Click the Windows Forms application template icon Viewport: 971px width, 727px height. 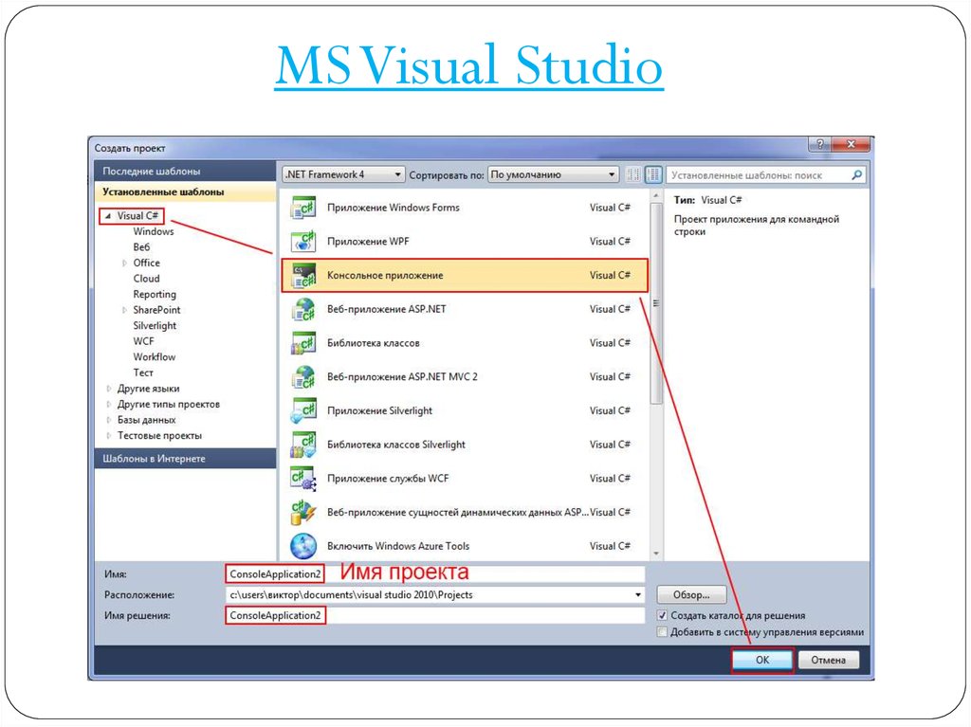pyautogui.click(x=302, y=208)
